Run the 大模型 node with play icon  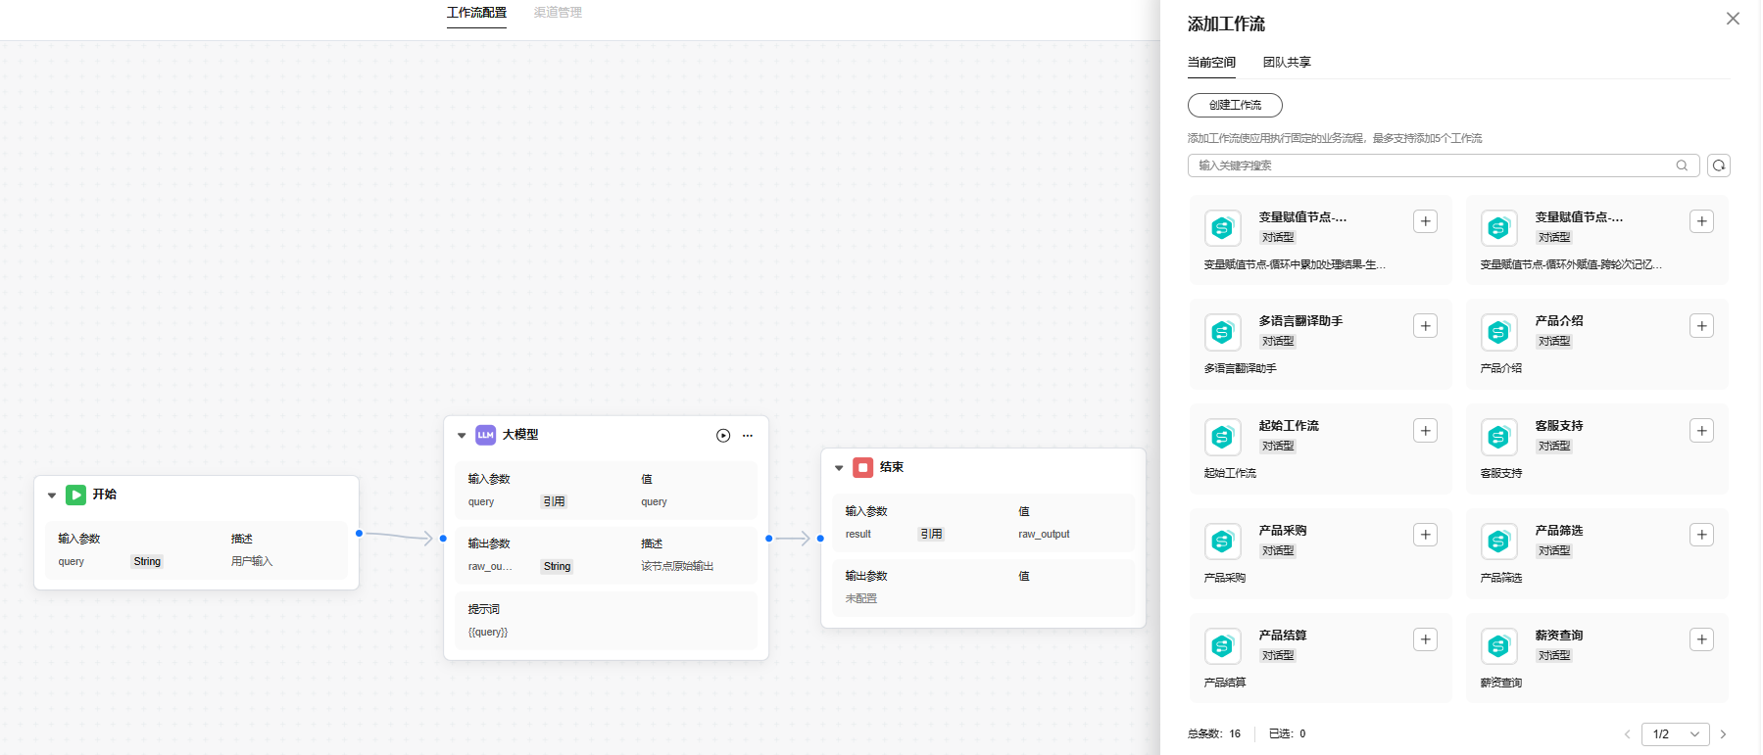(723, 436)
